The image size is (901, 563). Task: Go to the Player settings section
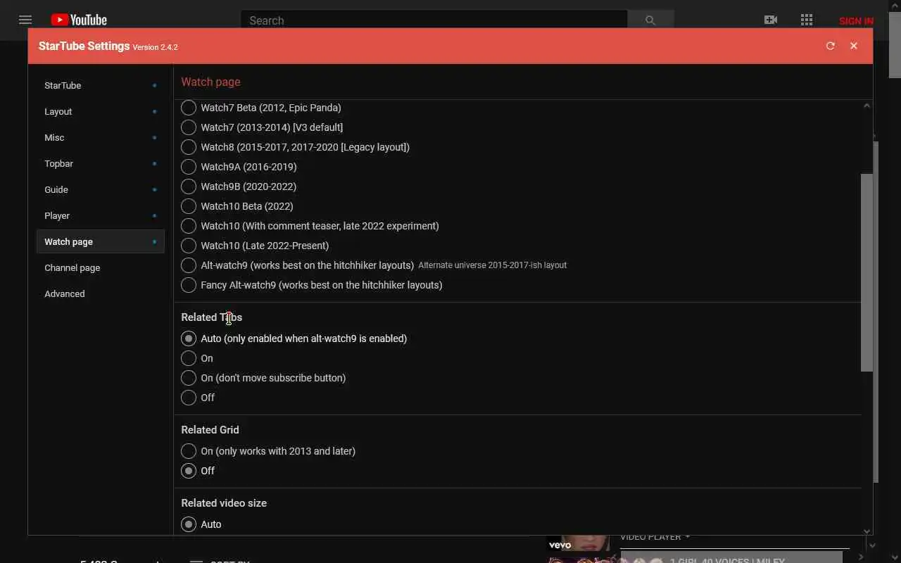[100, 215]
